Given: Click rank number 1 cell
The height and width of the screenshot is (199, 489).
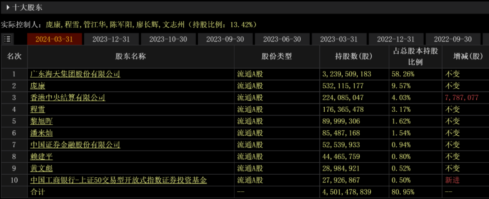Looking at the screenshot, I should pos(14,74).
